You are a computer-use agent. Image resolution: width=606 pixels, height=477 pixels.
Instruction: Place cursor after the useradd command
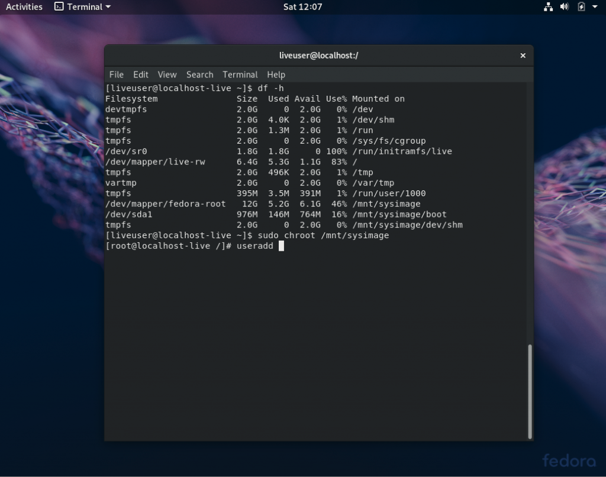tap(281, 246)
